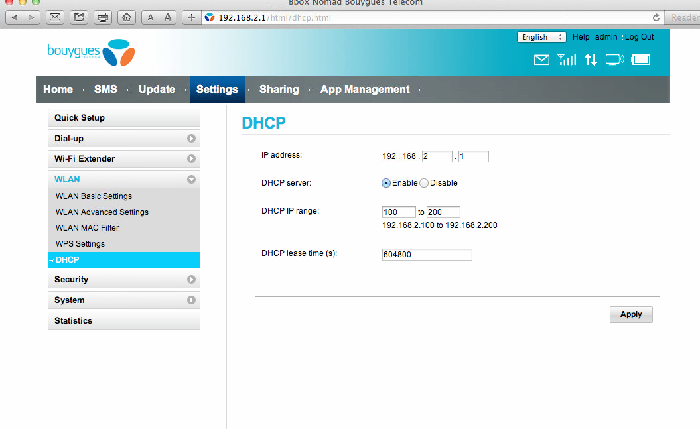Screen dimensions: 700x429
Task: Click the browser print toolbar icon
Action: (x=102, y=17)
